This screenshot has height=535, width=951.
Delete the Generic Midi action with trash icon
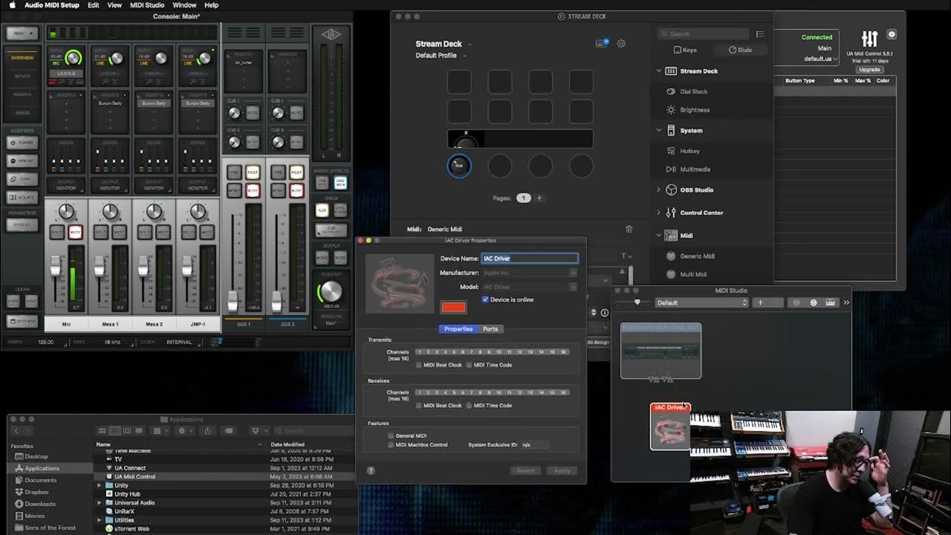point(629,230)
